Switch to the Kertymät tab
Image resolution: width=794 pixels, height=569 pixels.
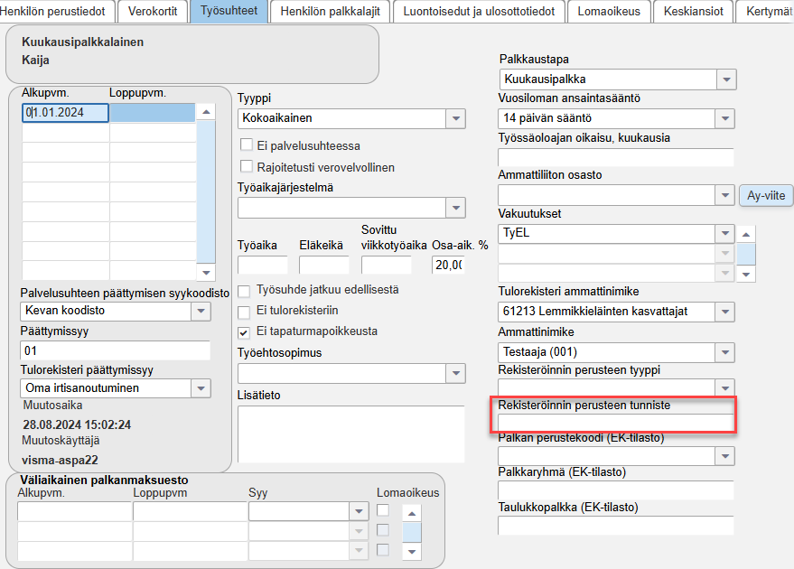(x=767, y=12)
